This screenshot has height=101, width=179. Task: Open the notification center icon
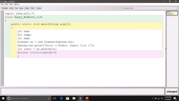point(175,98)
